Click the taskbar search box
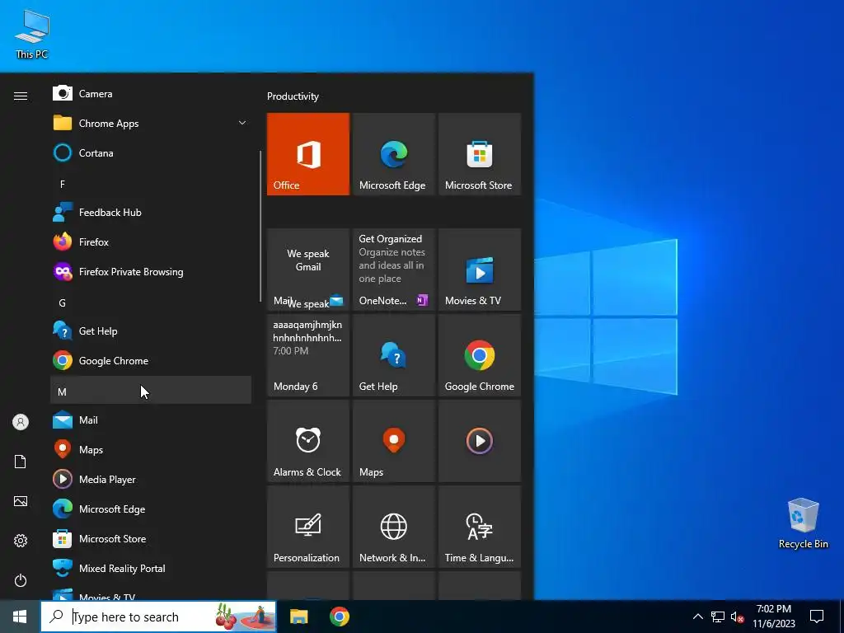Screen dimensions: 844x633 click(159, 617)
